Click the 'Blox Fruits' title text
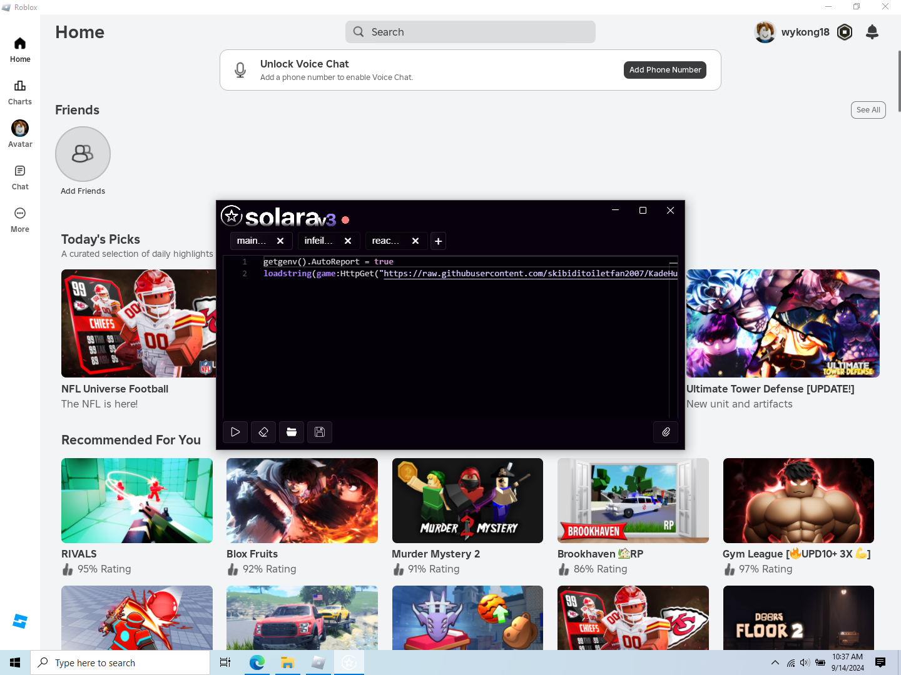 tap(252, 554)
